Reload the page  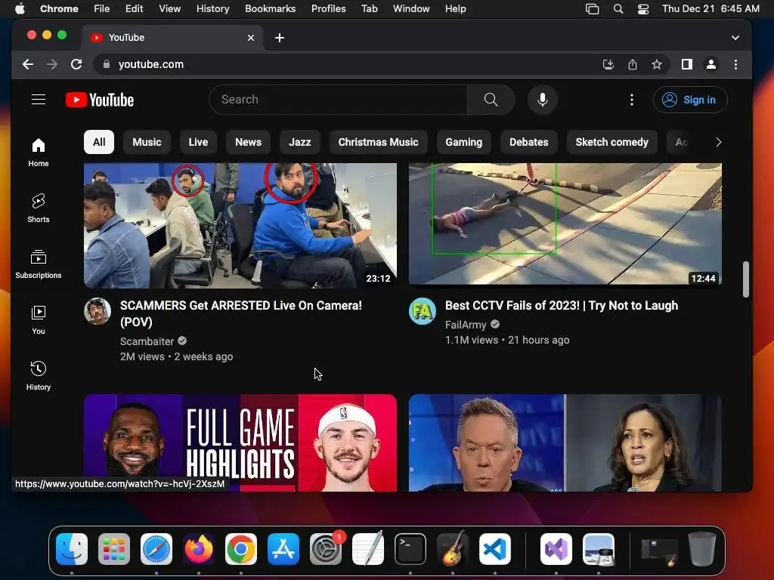click(x=76, y=64)
